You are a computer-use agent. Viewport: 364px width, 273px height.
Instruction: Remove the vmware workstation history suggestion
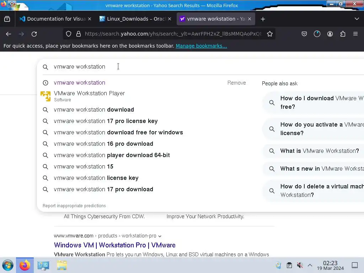(x=236, y=83)
